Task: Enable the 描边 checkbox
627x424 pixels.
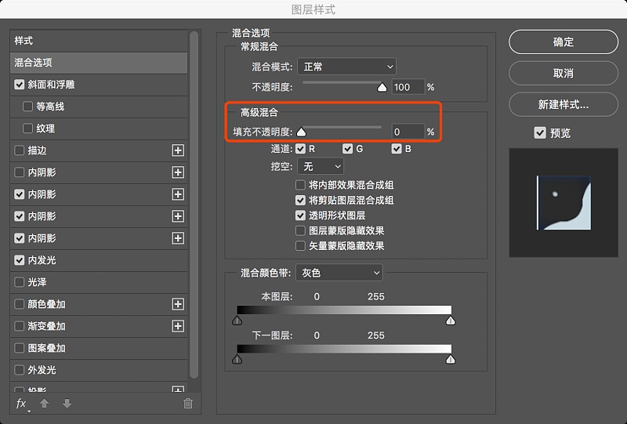Action: [x=19, y=150]
